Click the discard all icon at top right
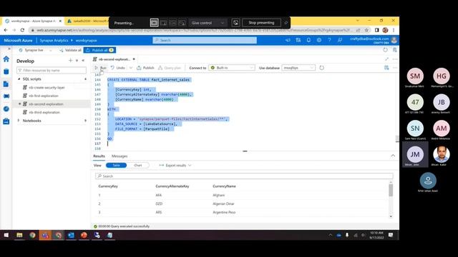 (x=394, y=50)
